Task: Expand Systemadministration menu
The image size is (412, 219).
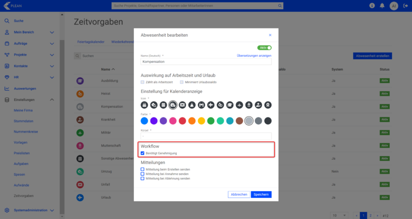Action: point(52,210)
